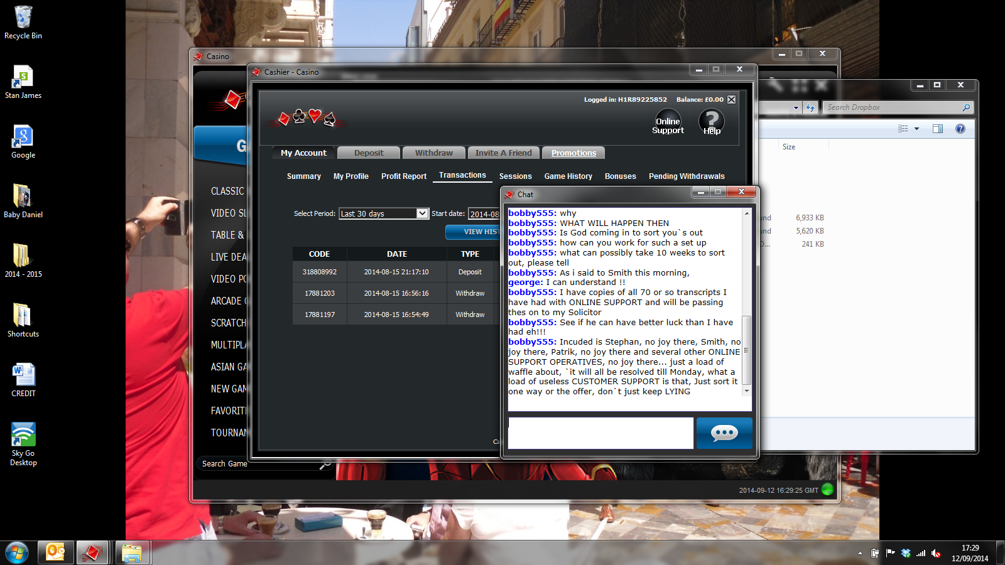Open the network signal tray icon

pos(921,553)
